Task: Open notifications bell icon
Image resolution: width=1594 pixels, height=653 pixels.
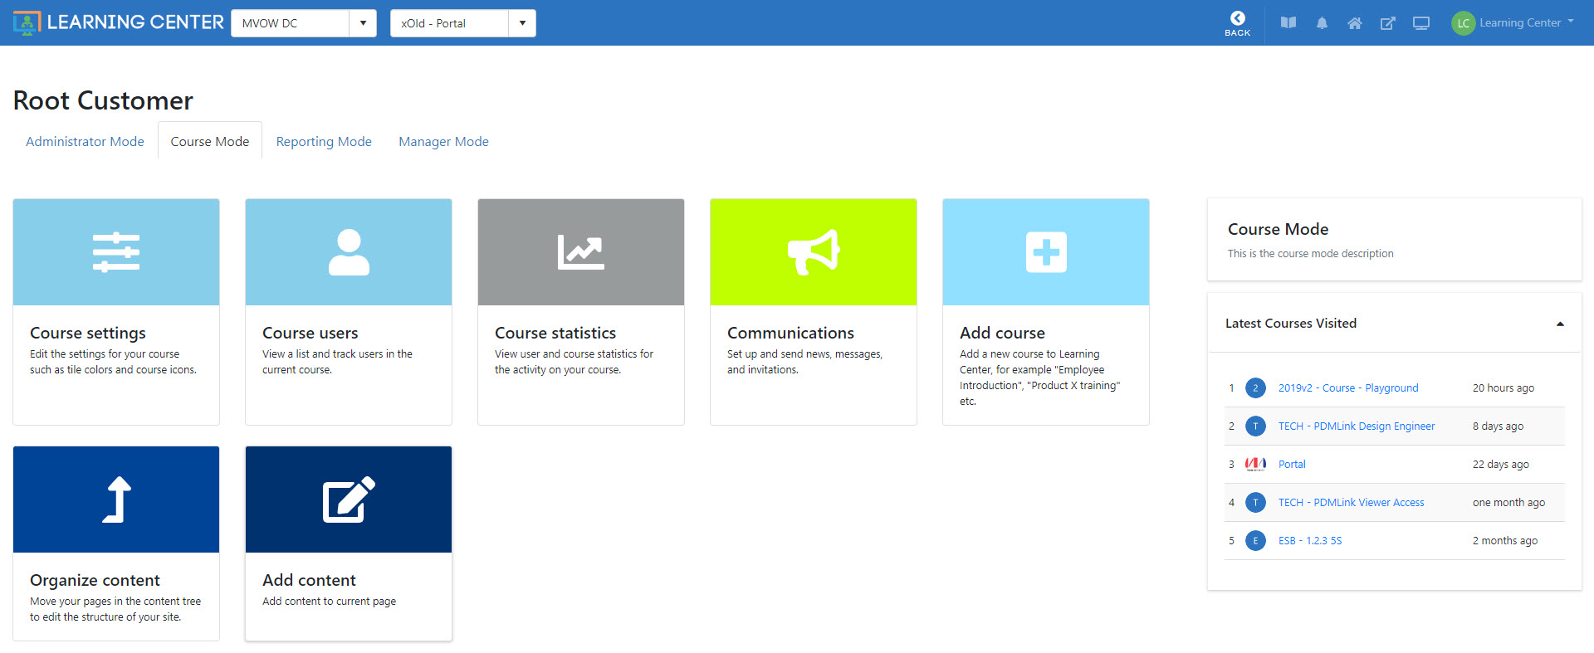Action: click(1322, 23)
